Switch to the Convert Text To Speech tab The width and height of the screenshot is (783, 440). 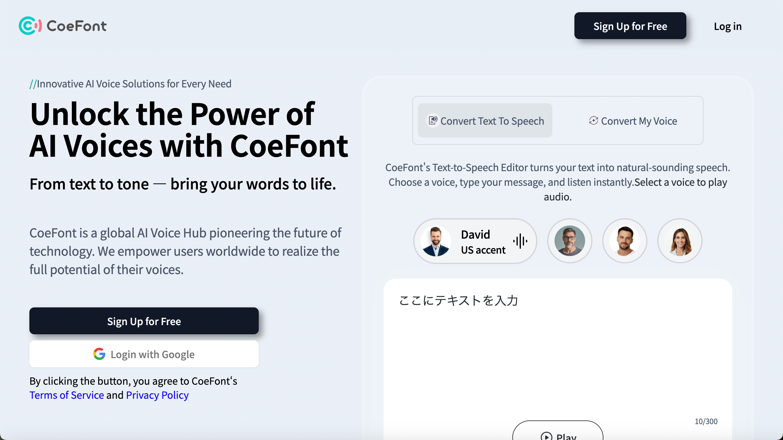(x=485, y=121)
